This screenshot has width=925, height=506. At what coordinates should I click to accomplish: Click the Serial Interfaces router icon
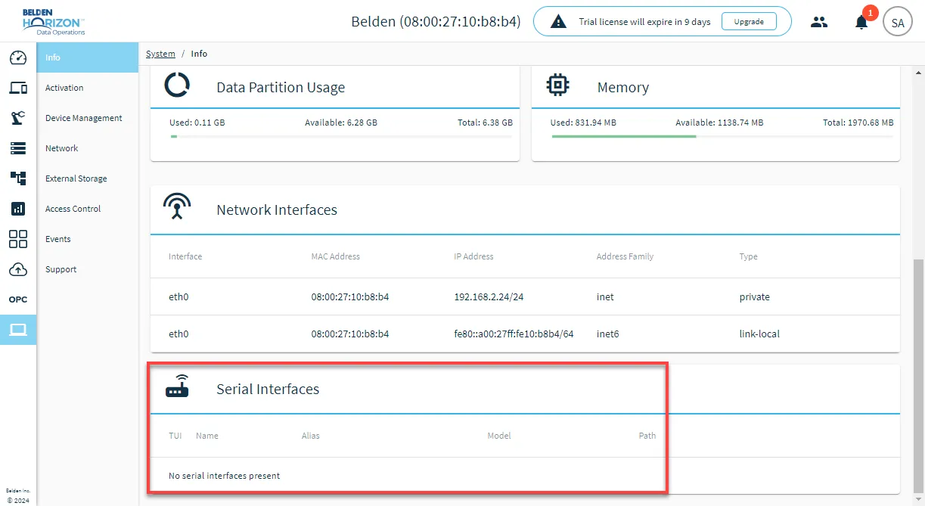coord(177,386)
